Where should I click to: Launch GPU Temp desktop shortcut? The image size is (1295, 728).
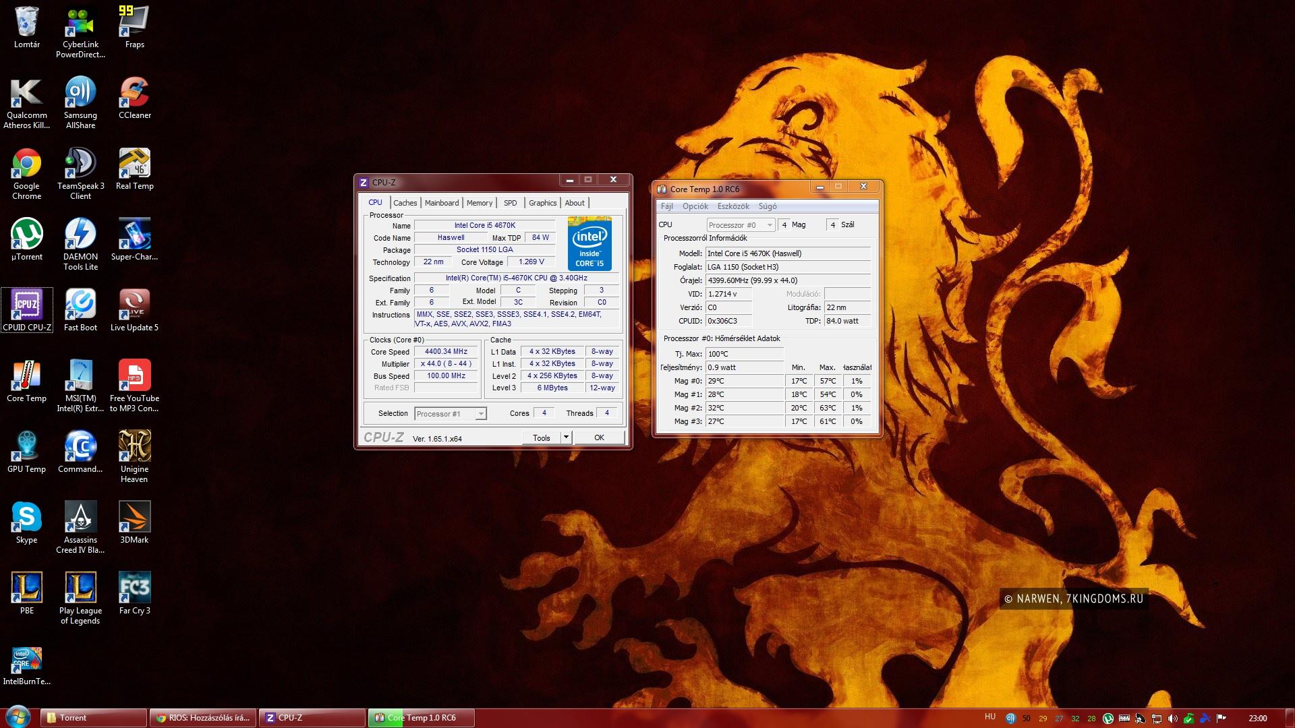[27, 453]
